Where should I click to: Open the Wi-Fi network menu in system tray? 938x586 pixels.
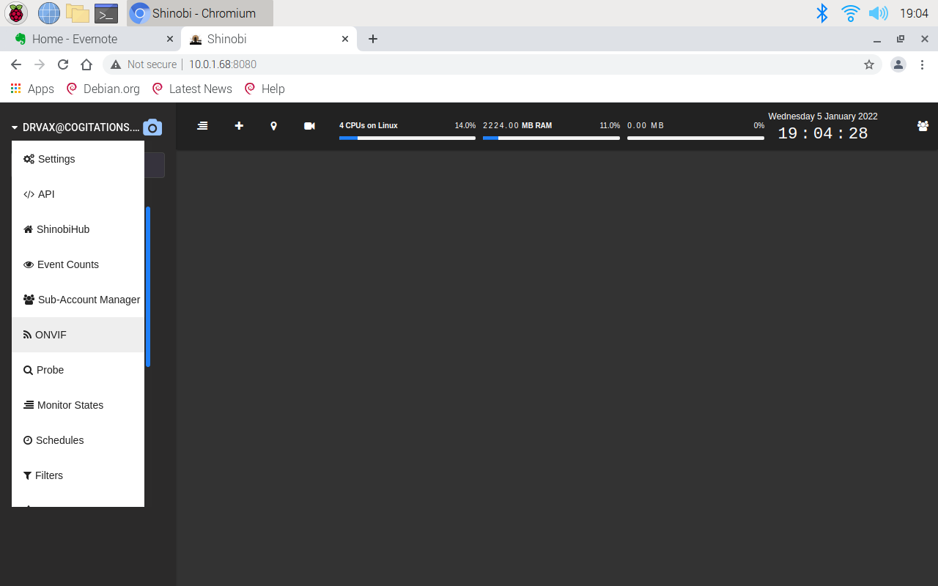pyautogui.click(x=850, y=13)
